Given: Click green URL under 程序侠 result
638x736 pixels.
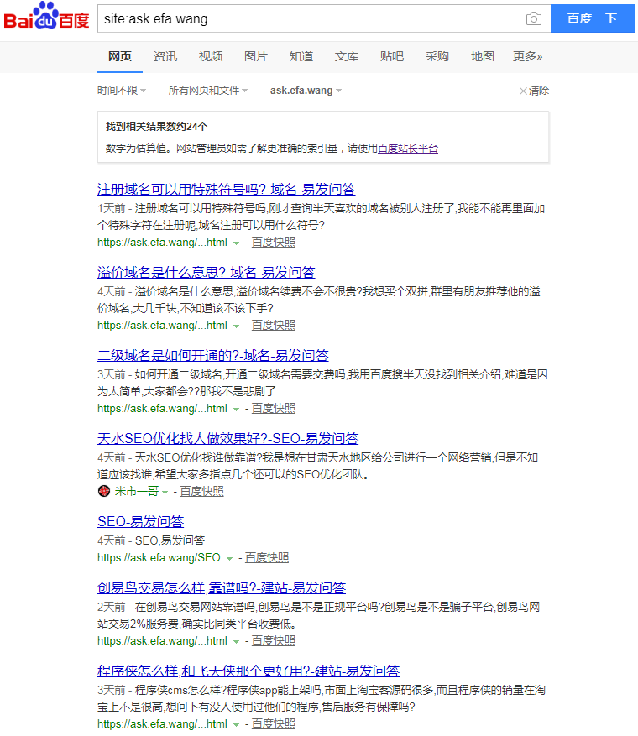Looking at the screenshot, I should tap(162, 723).
